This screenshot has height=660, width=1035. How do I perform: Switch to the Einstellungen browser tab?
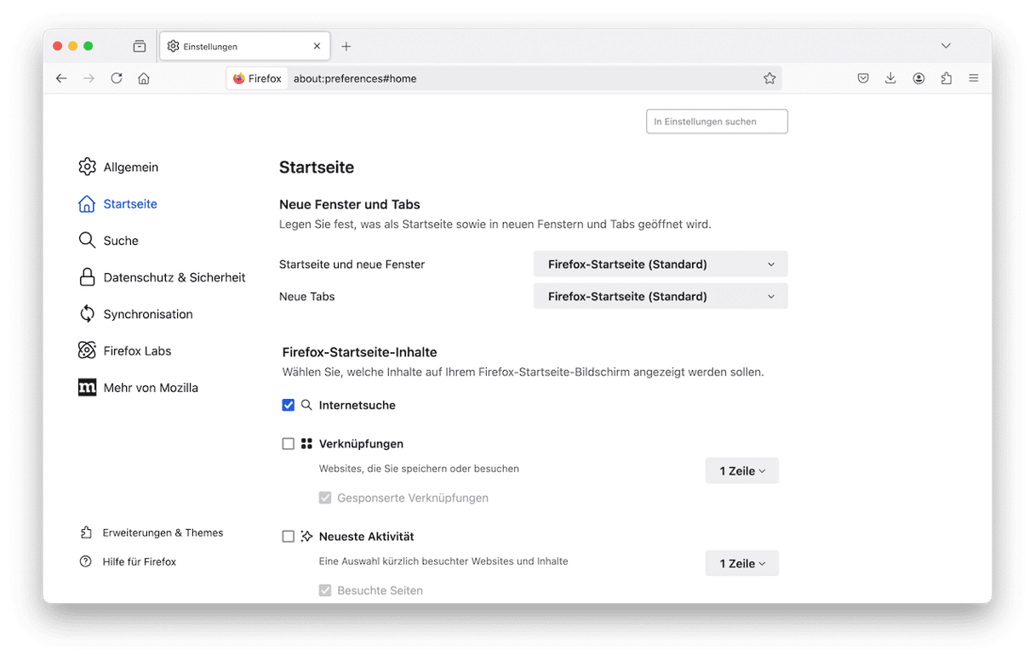tap(244, 46)
